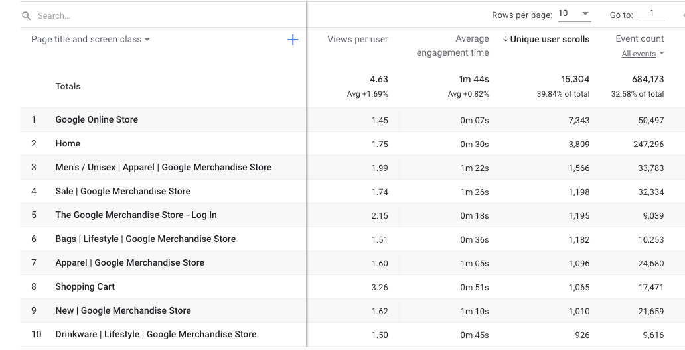Click Men's / Unisex Apparel row title
Screen dimensions: 685x350
tap(163, 168)
